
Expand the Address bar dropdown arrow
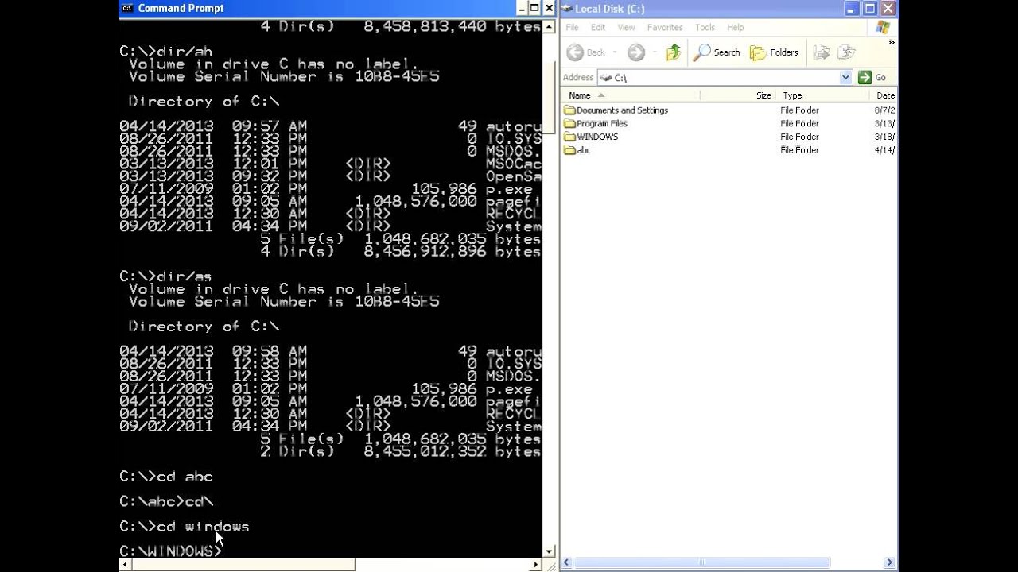coord(845,77)
